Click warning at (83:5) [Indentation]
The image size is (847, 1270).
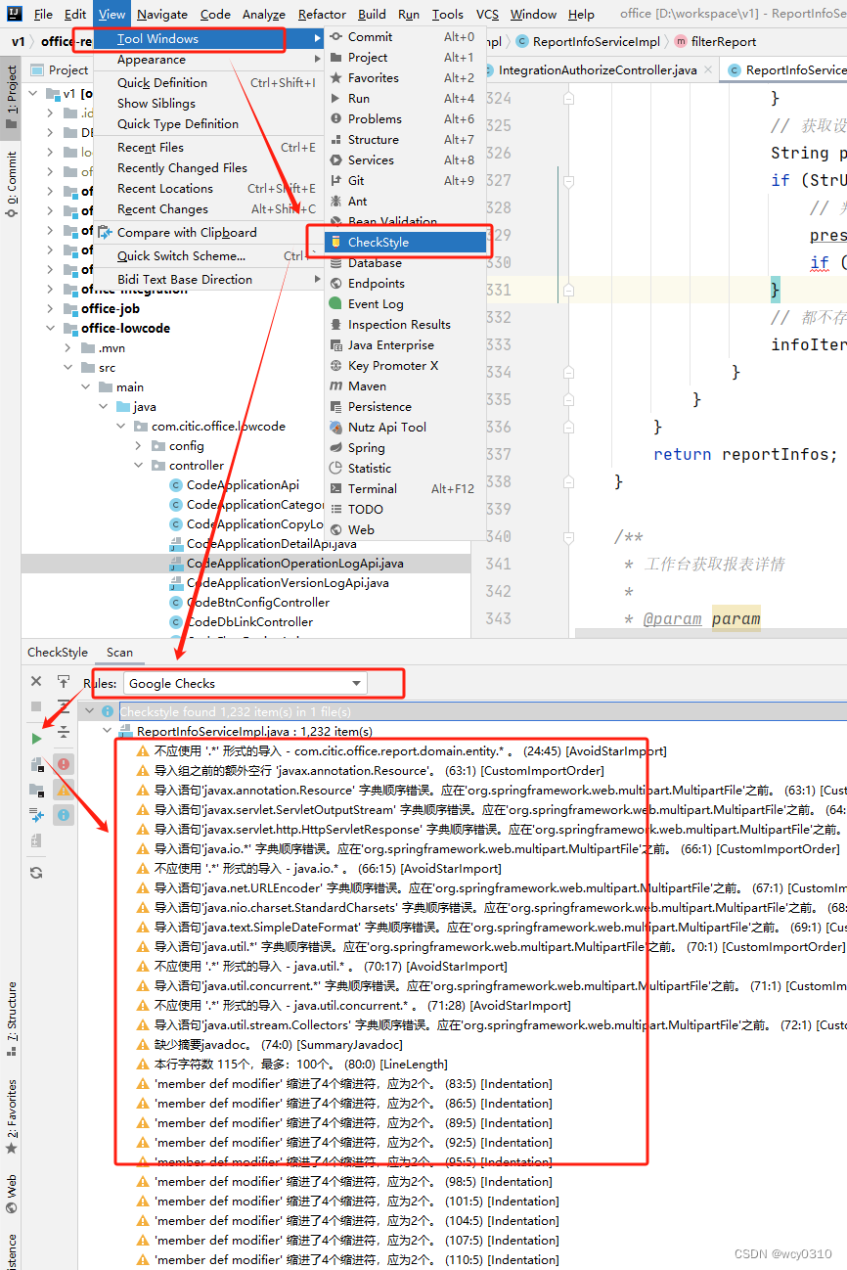pos(344,1084)
